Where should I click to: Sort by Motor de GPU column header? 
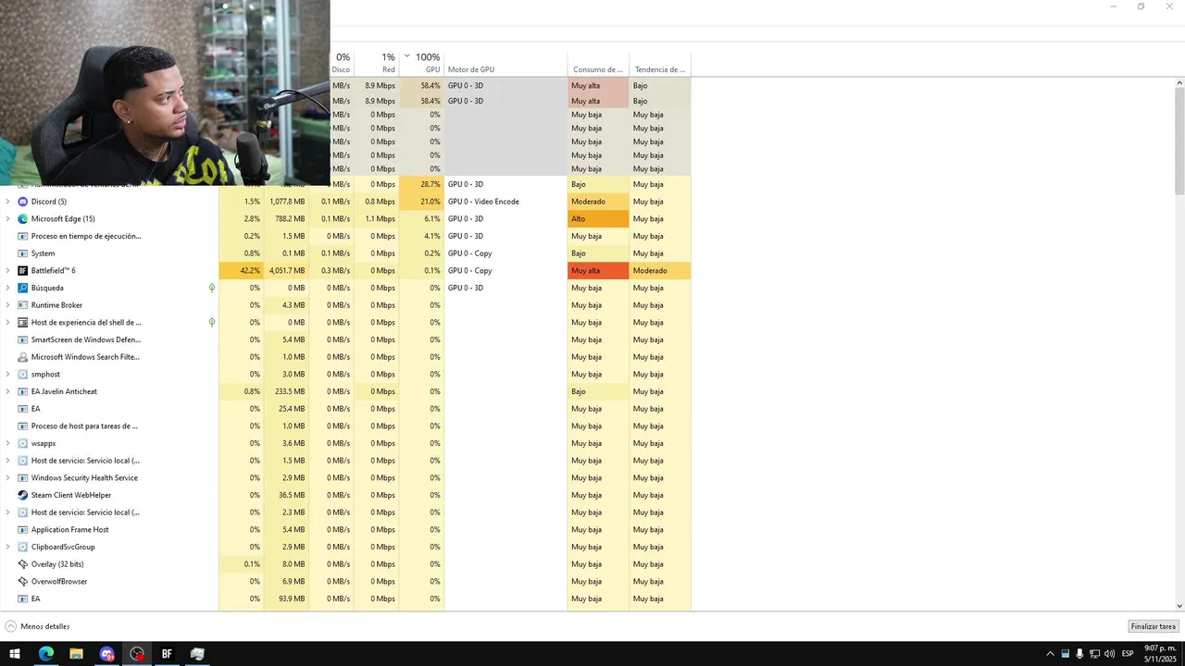point(505,63)
